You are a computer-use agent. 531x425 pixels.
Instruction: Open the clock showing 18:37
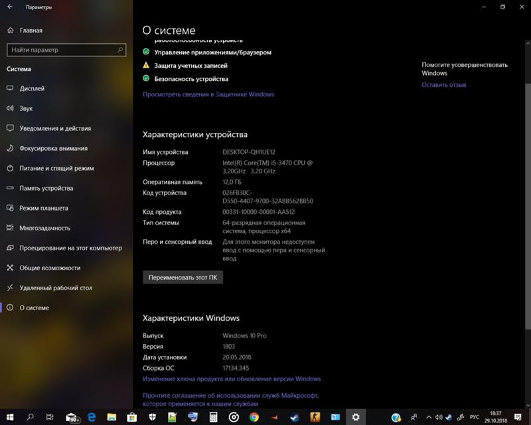pos(495,417)
